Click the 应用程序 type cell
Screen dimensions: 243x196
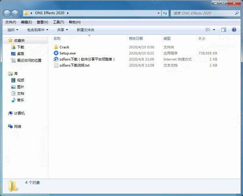171,53
